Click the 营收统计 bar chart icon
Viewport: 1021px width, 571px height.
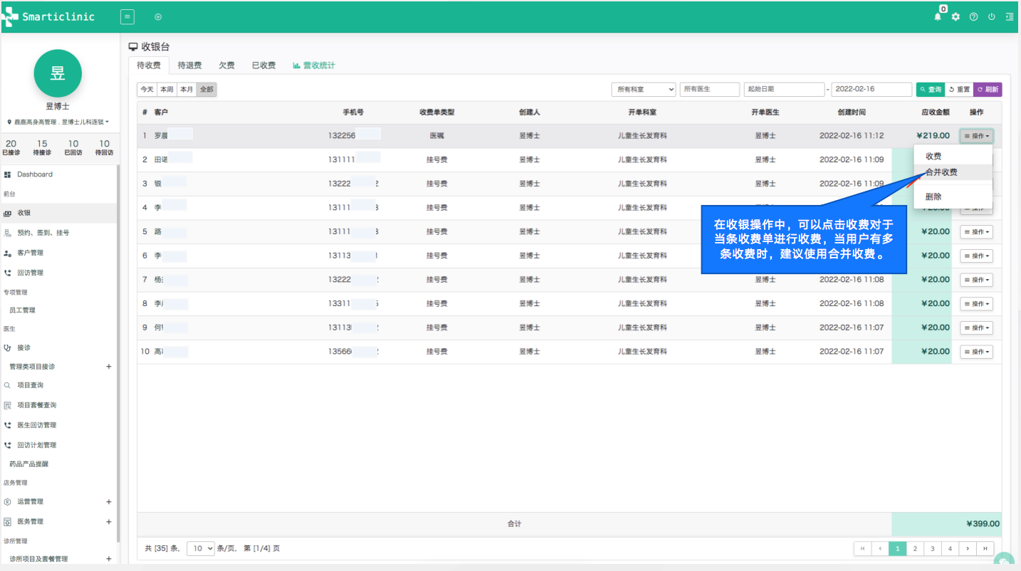296,66
